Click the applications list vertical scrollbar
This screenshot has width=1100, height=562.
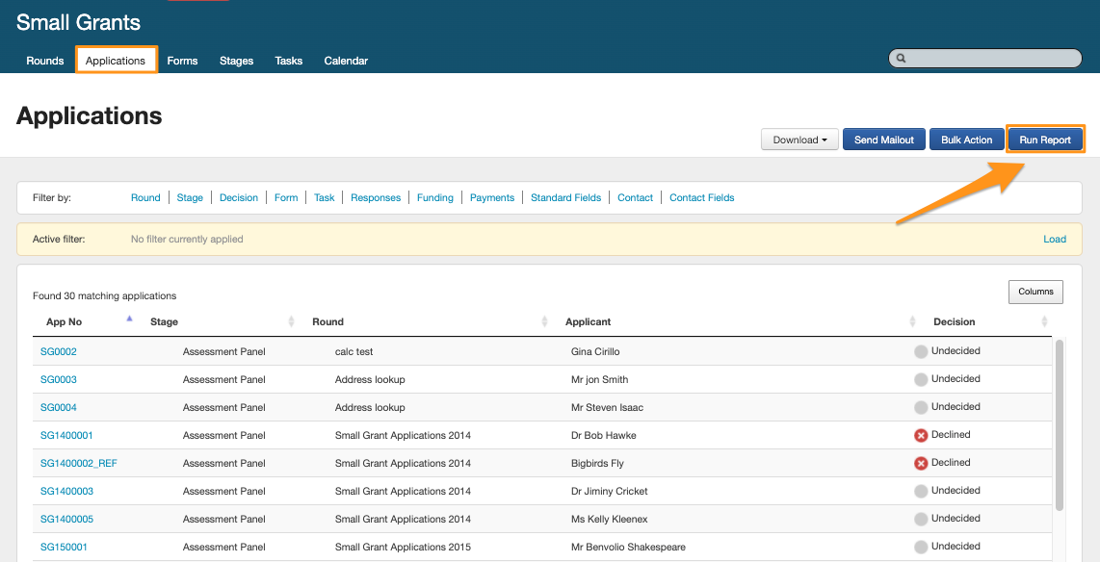[1060, 423]
